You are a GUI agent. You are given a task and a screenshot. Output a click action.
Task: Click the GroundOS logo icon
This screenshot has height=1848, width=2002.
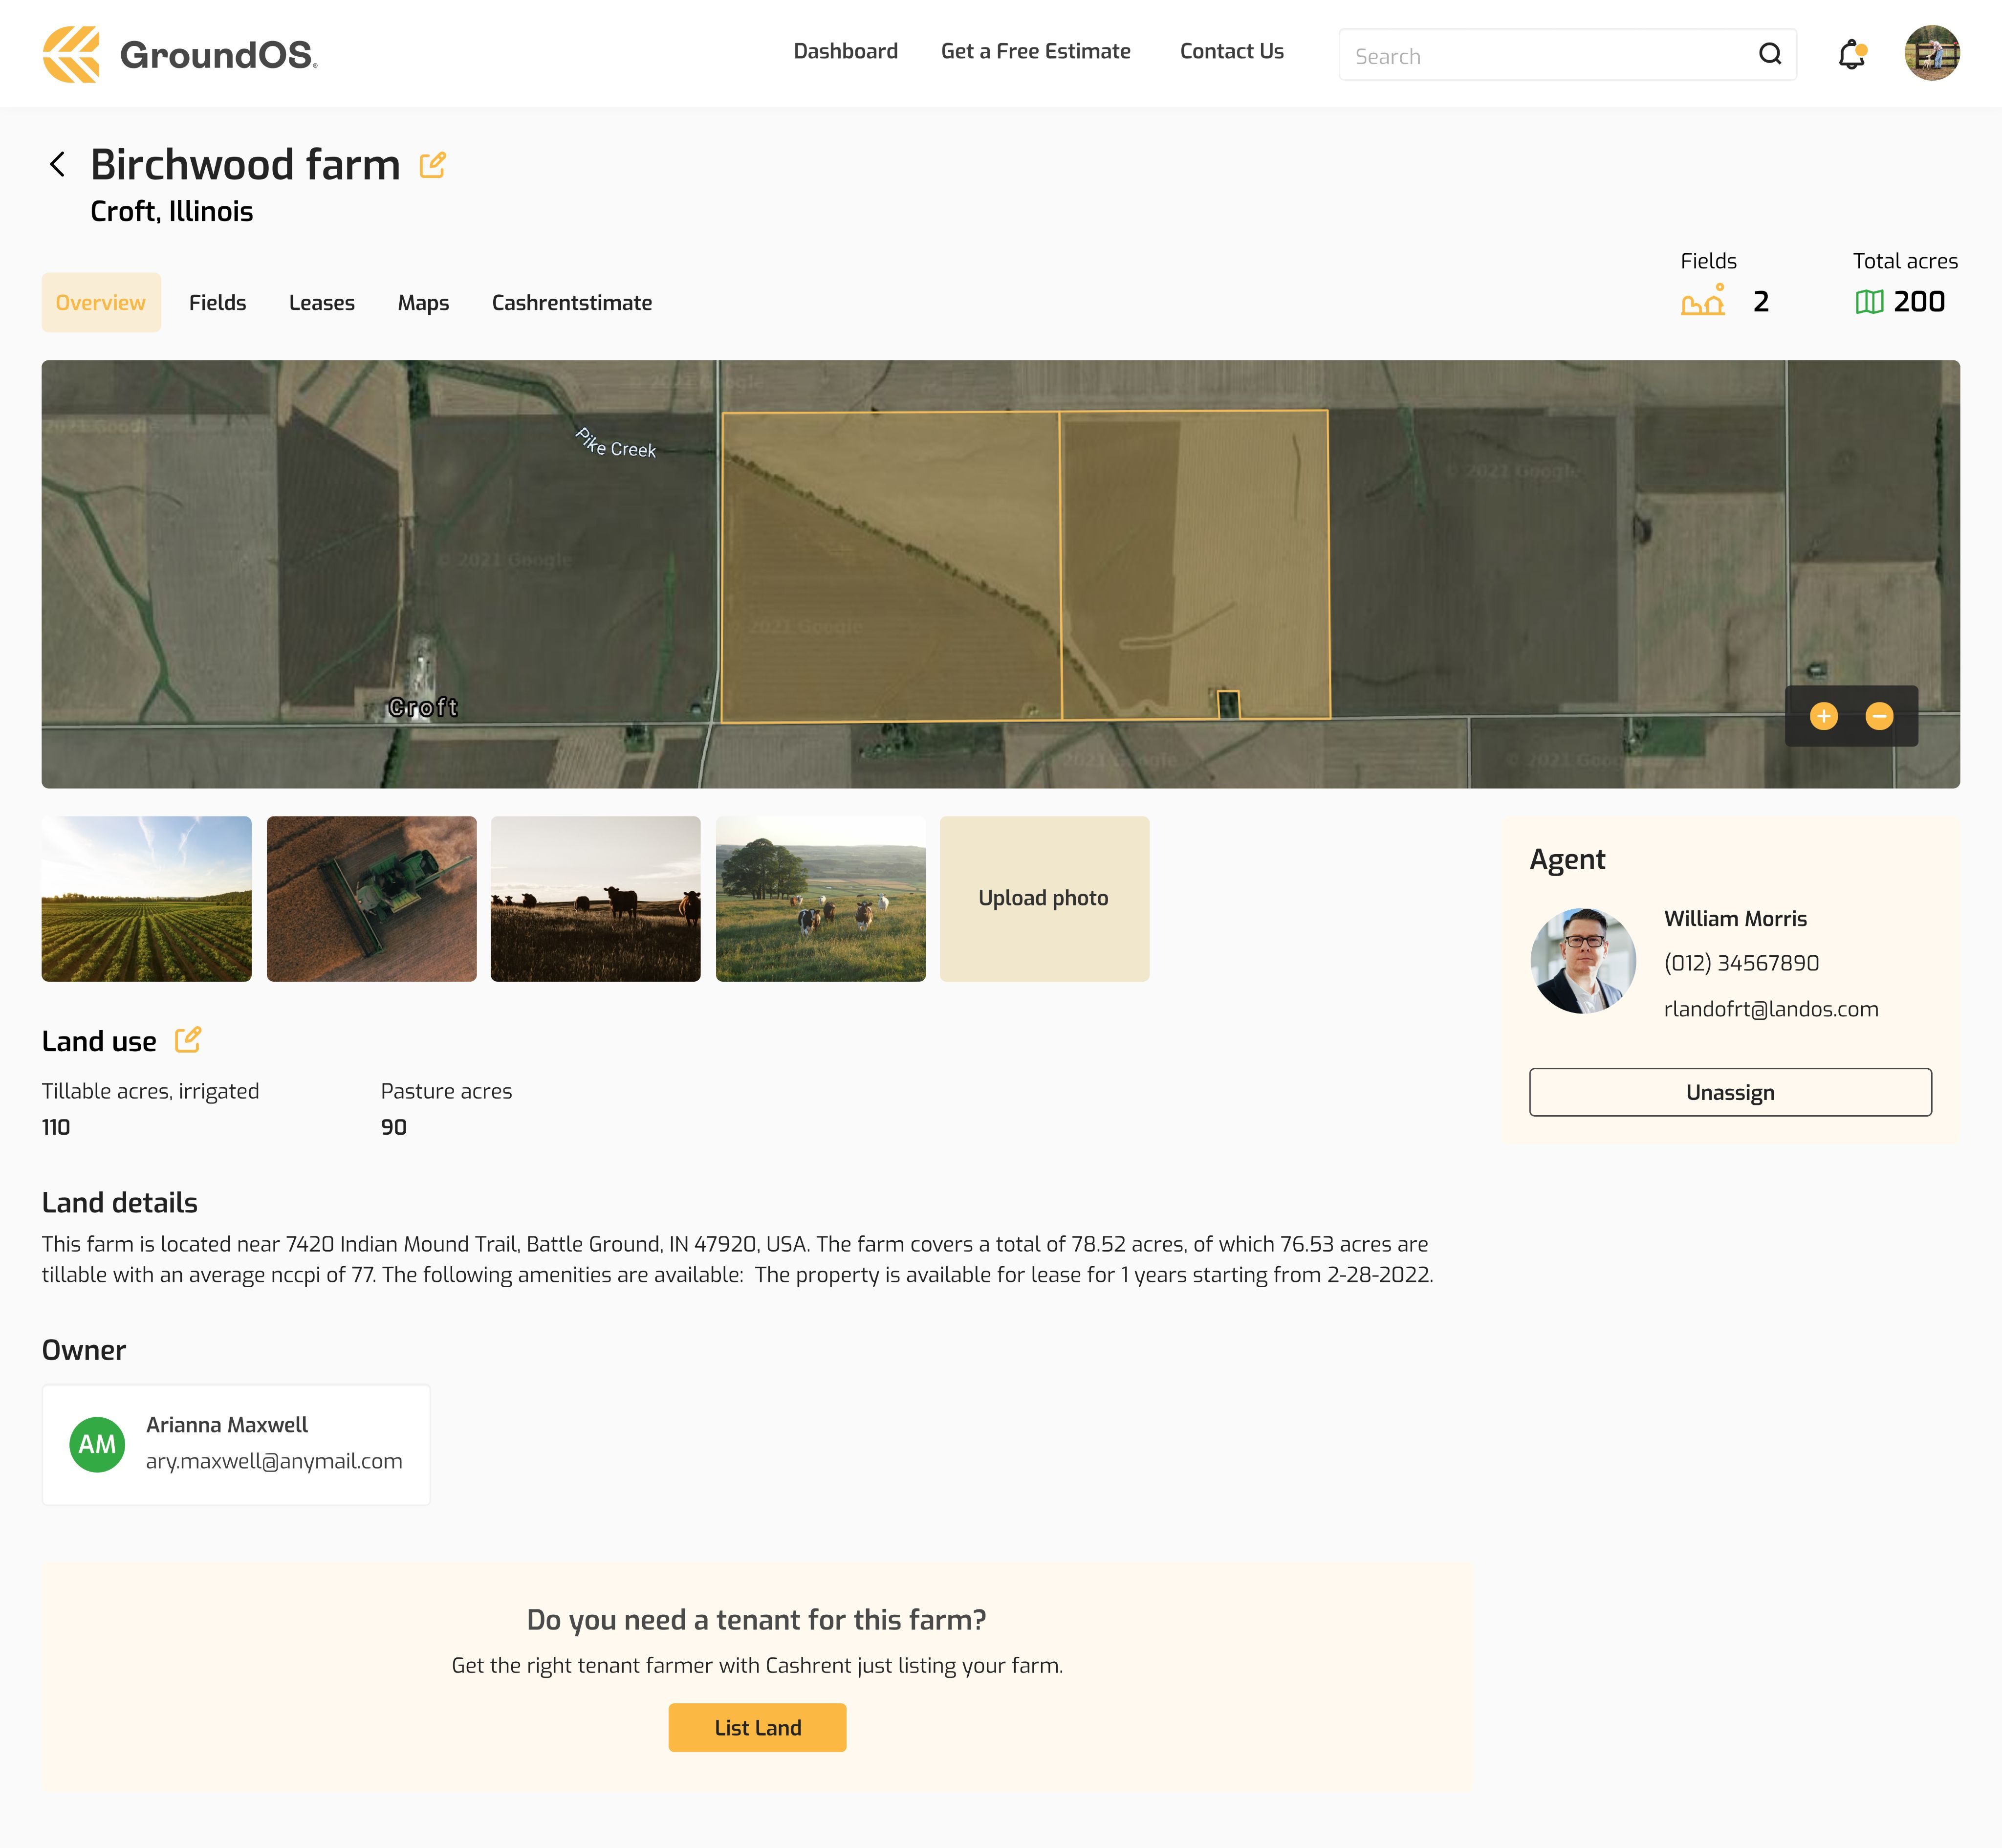coord(71,54)
